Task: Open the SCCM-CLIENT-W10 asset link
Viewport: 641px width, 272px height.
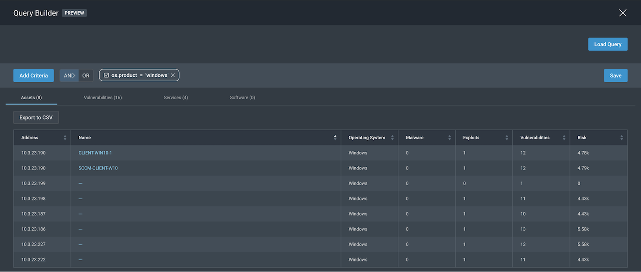Action: pyautogui.click(x=98, y=168)
